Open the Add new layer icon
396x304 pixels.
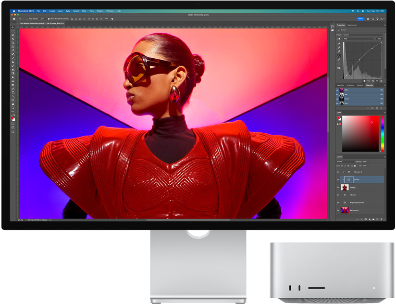tap(377, 219)
